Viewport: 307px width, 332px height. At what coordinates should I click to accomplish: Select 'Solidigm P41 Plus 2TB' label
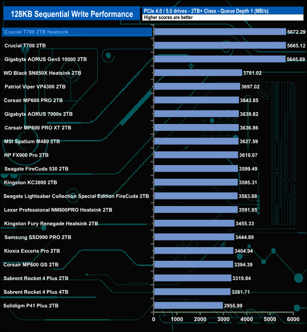click(x=31, y=306)
